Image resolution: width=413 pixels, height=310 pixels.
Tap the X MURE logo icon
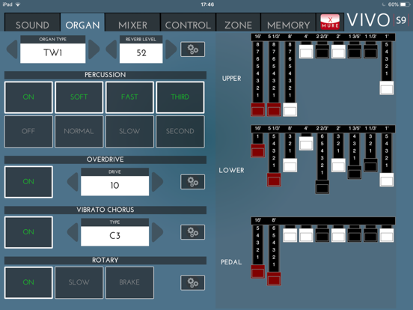pos(330,22)
